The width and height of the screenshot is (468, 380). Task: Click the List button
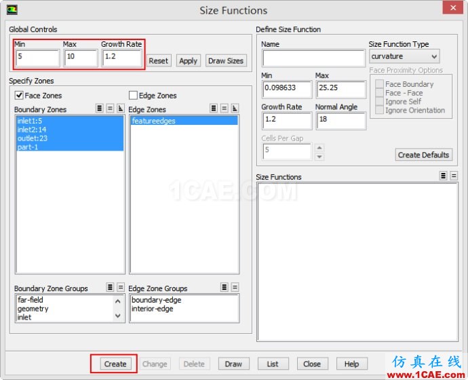(273, 364)
